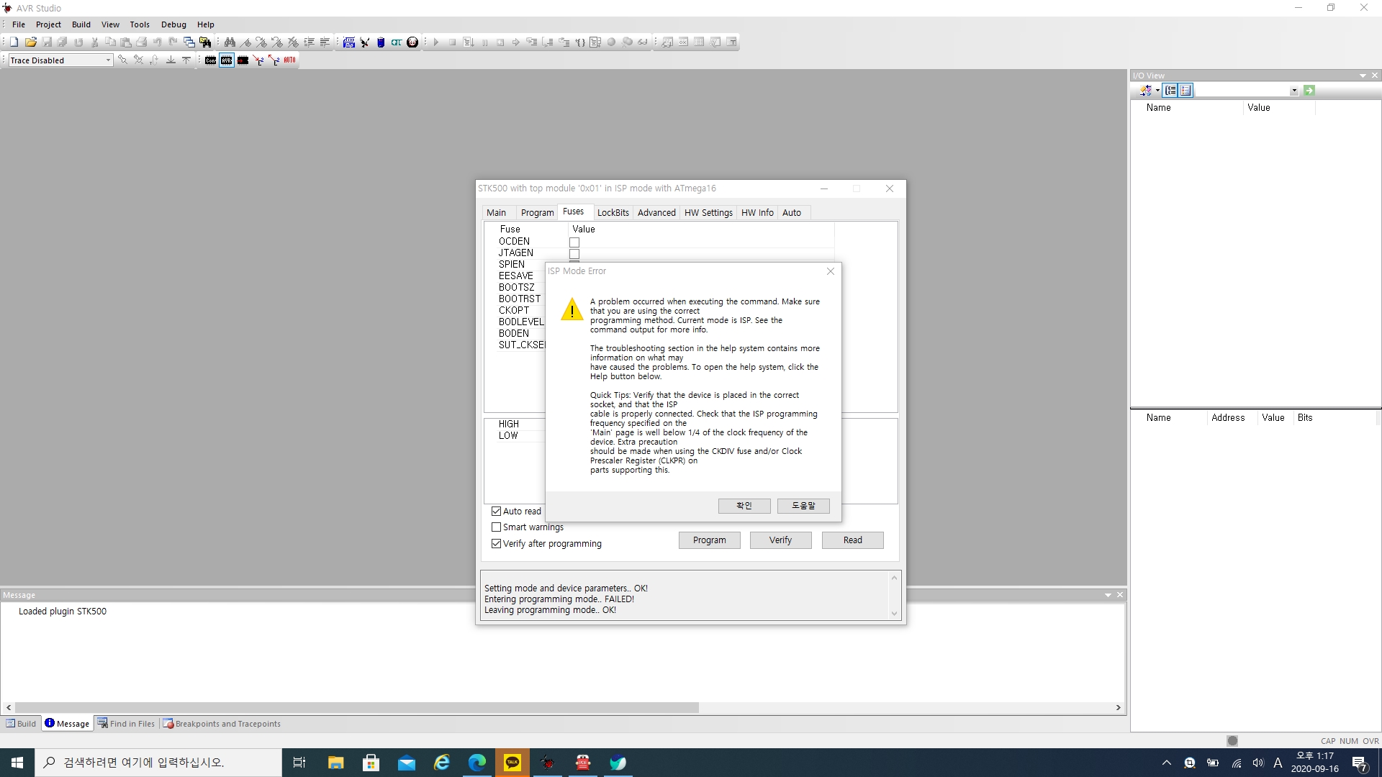Open the Trace Disabled dropdown
Image resolution: width=1382 pixels, height=777 pixels.
point(108,60)
